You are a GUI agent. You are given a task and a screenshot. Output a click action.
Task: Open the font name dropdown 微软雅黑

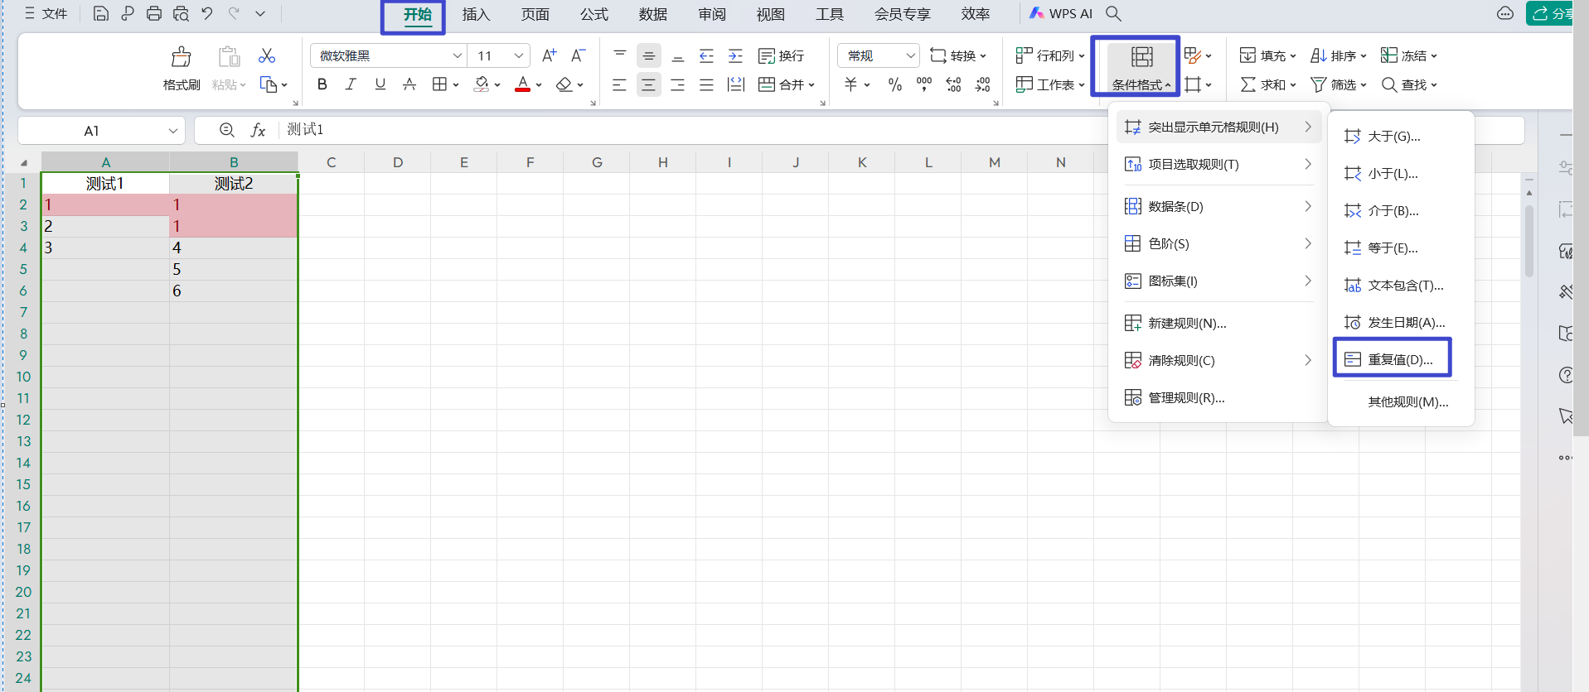pyautogui.click(x=457, y=55)
